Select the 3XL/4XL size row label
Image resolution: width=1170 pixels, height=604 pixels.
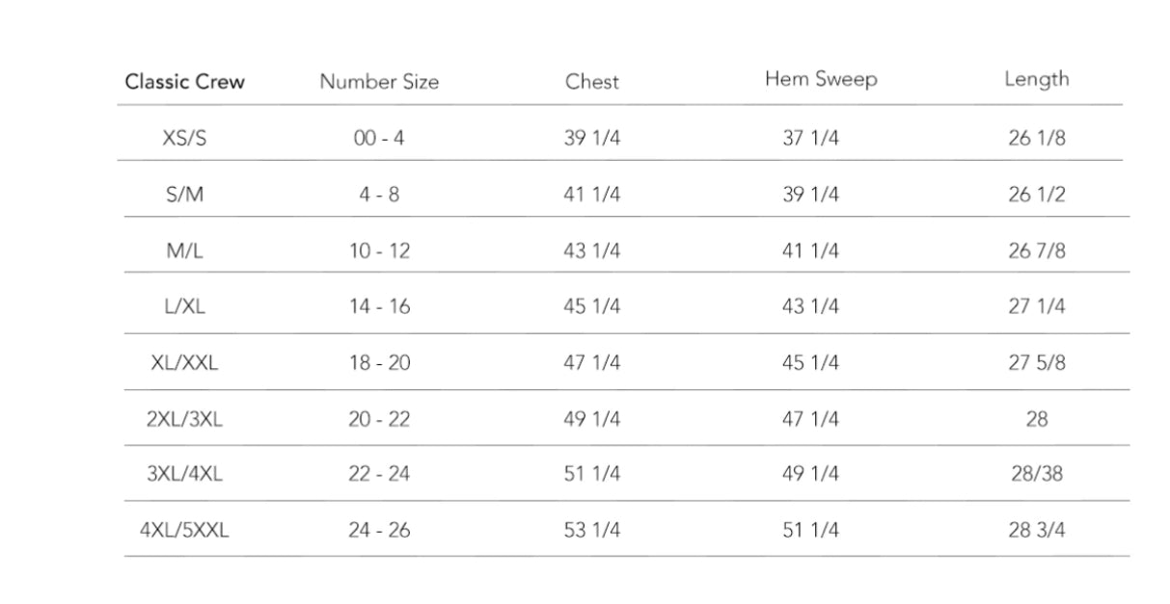pos(184,474)
